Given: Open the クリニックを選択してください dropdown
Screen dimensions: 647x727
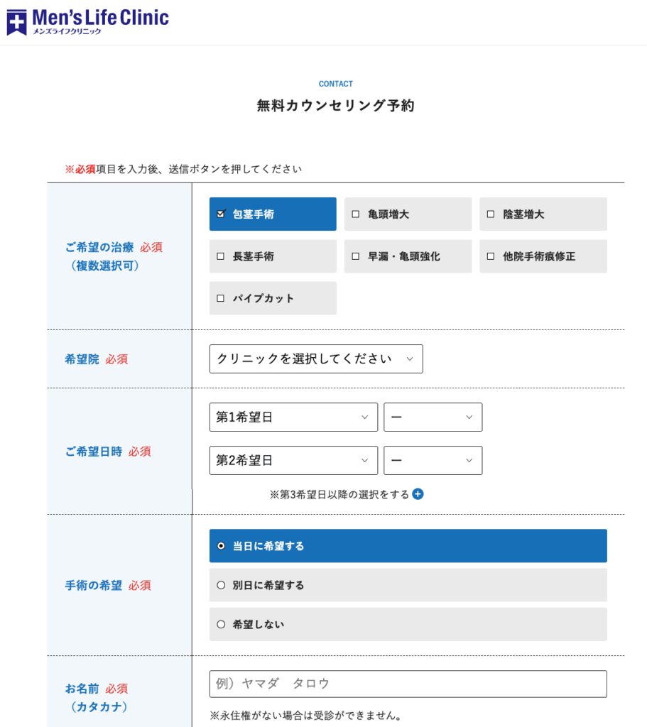Looking at the screenshot, I should 316,359.
